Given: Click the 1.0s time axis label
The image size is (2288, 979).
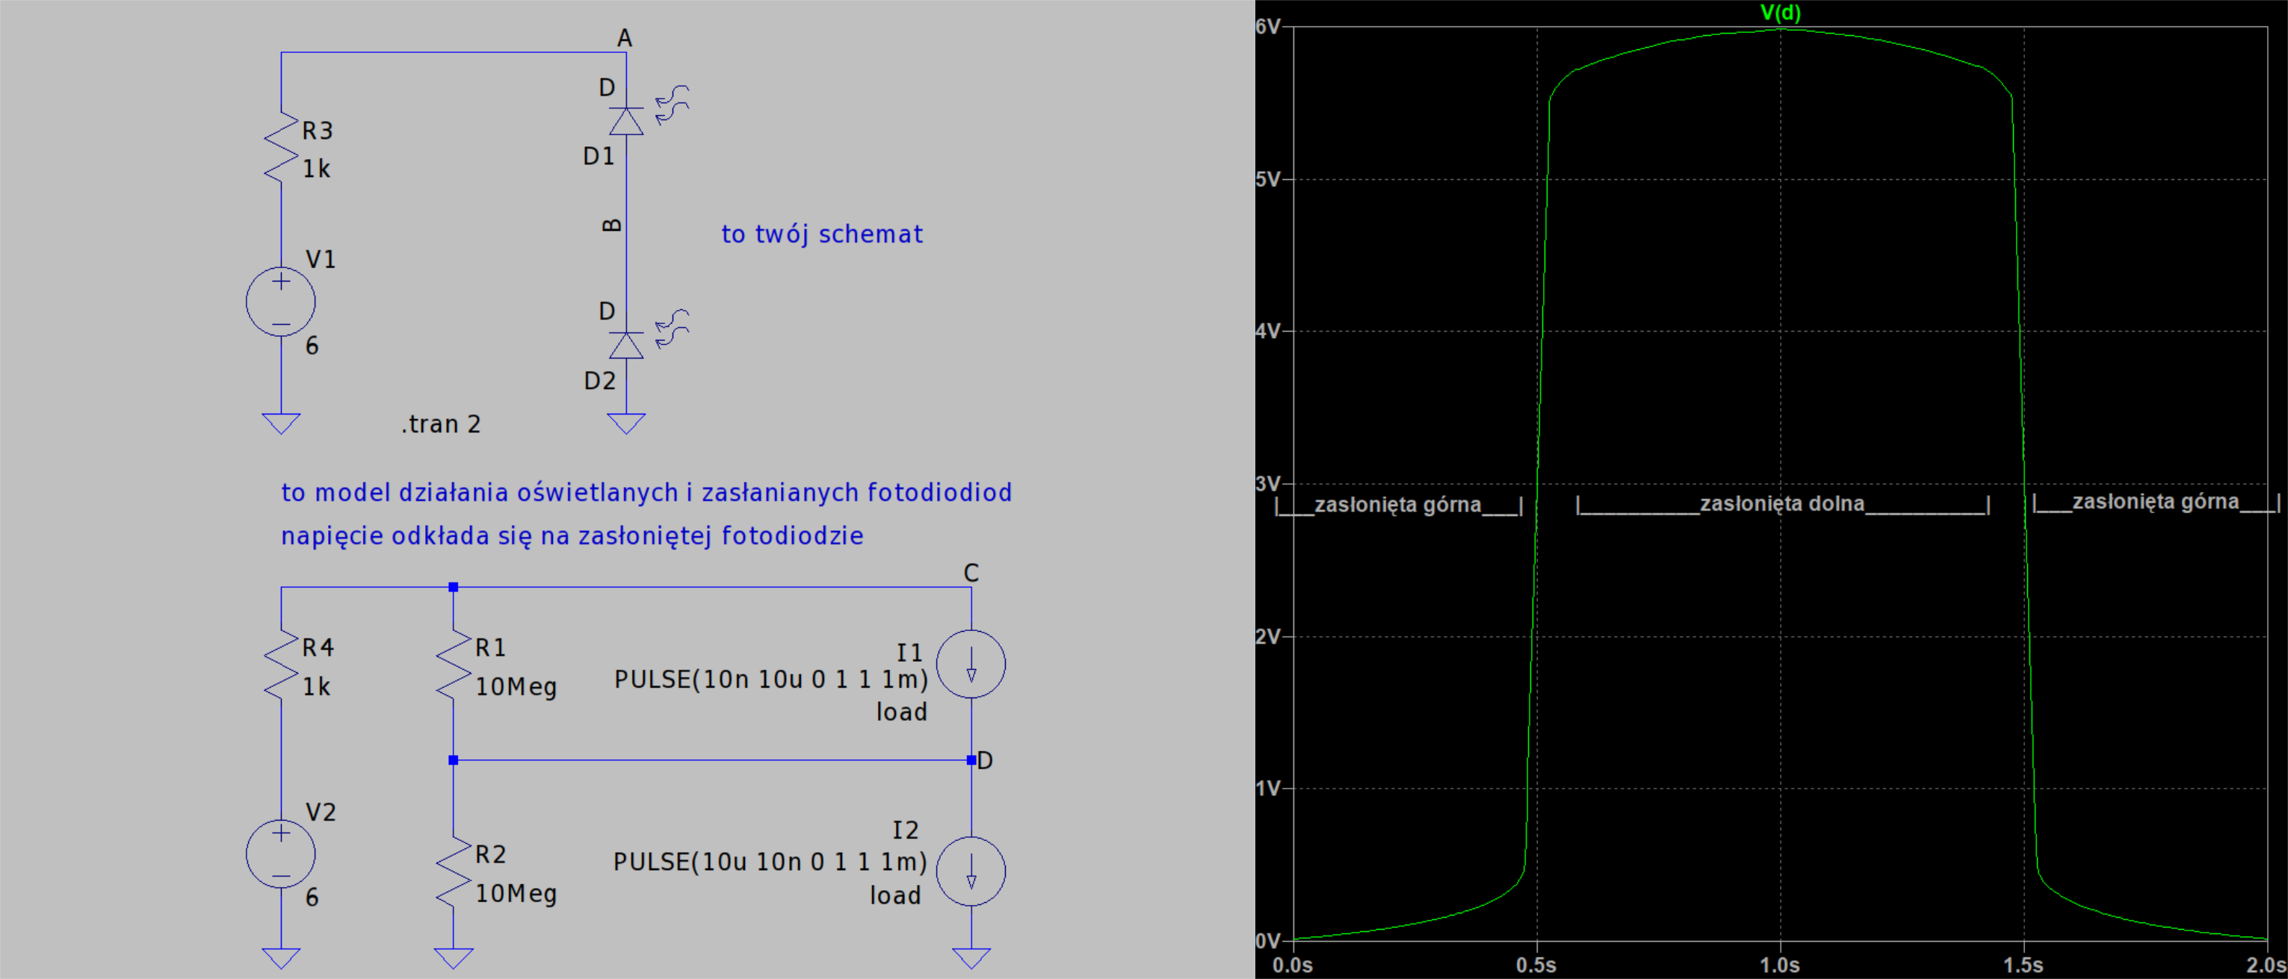Looking at the screenshot, I should (1780, 965).
